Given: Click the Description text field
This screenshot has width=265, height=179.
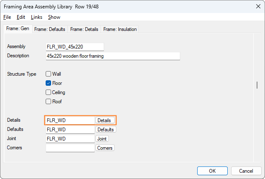Looking at the screenshot, I should (113, 56).
